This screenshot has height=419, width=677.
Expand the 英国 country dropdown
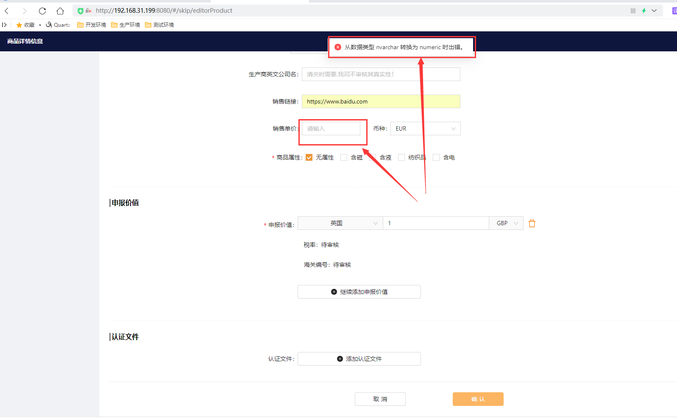pyautogui.click(x=340, y=223)
